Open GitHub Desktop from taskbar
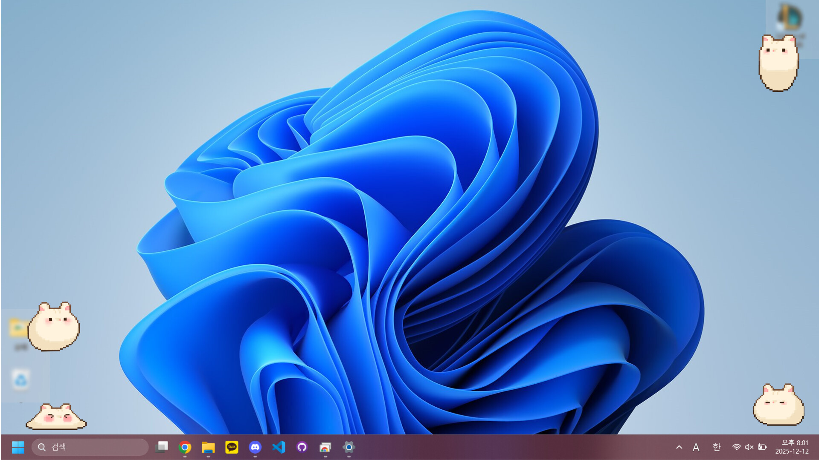This screenshot has height=460, width=819. point(302,447)
